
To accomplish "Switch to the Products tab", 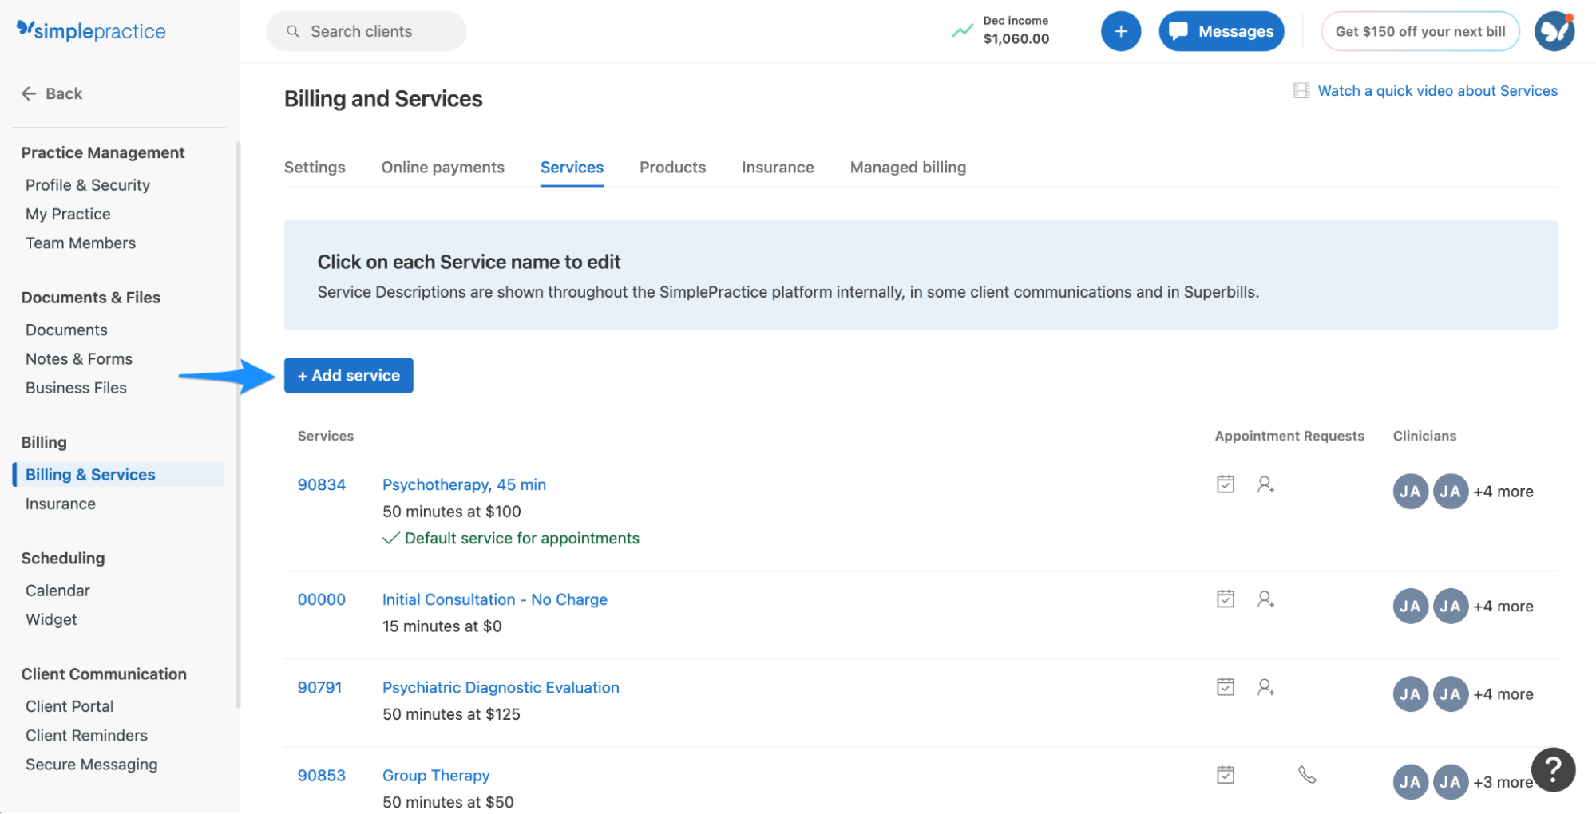I will coord(671,167).
